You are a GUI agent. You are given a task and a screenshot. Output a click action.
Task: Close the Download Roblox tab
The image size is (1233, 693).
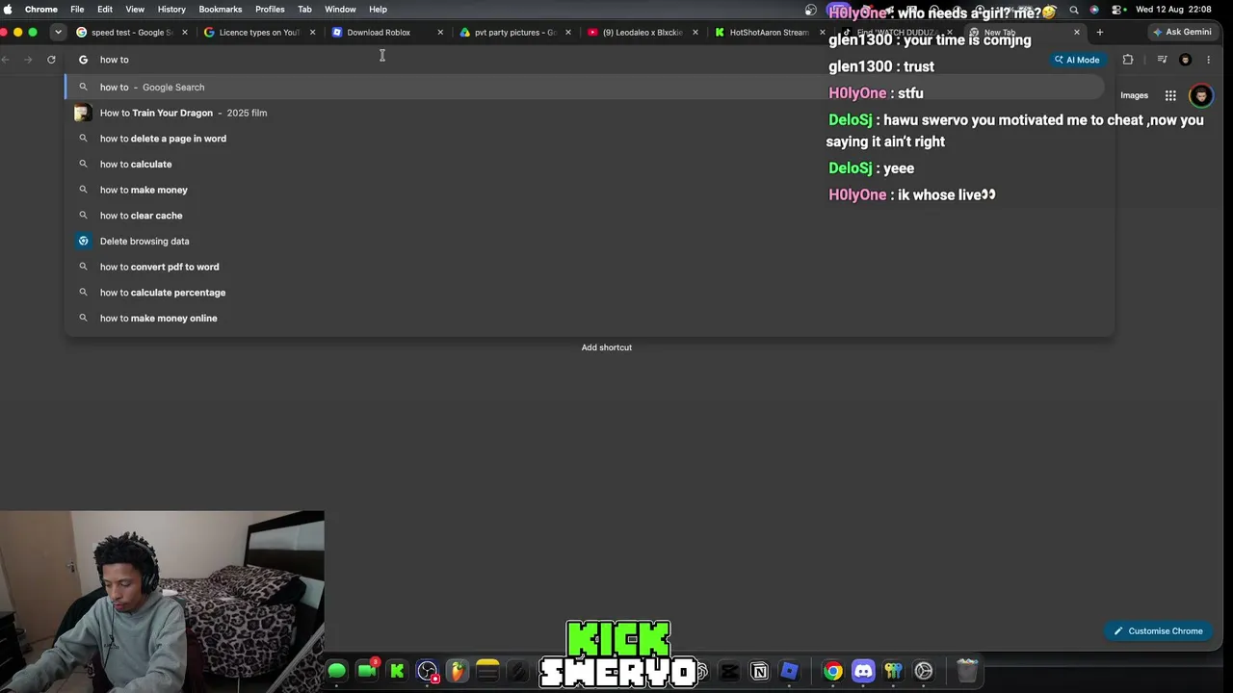[x=440, y=32]
